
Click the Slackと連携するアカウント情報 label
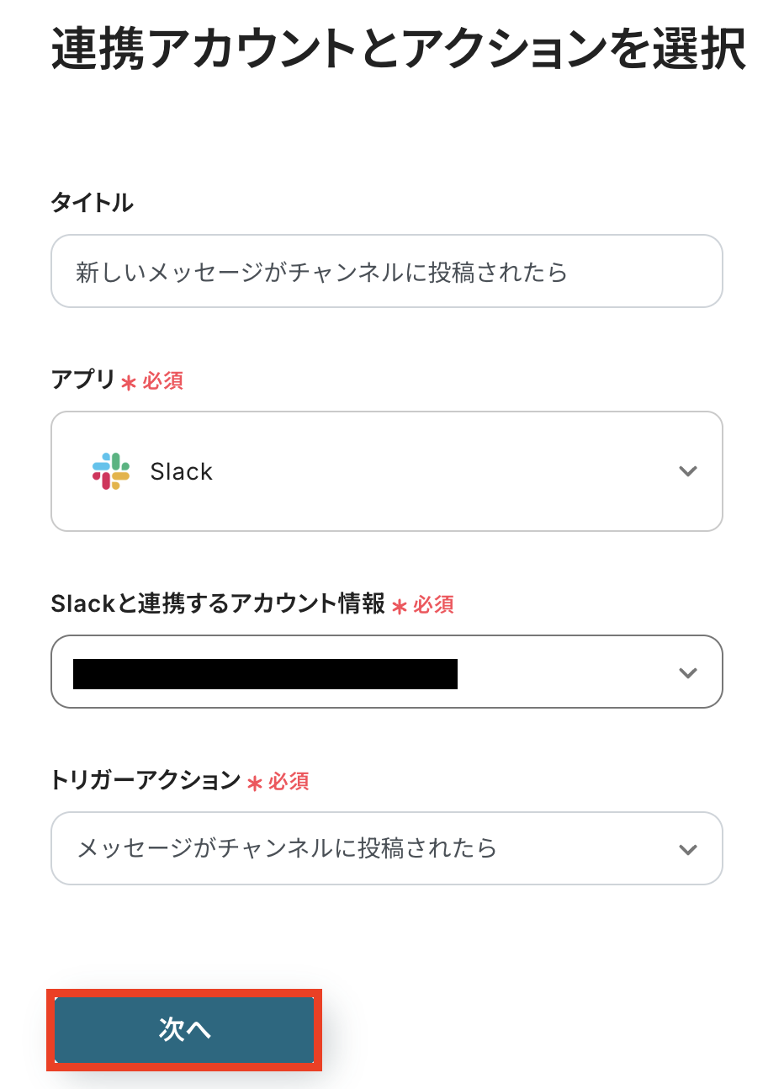tap(218, 603)
